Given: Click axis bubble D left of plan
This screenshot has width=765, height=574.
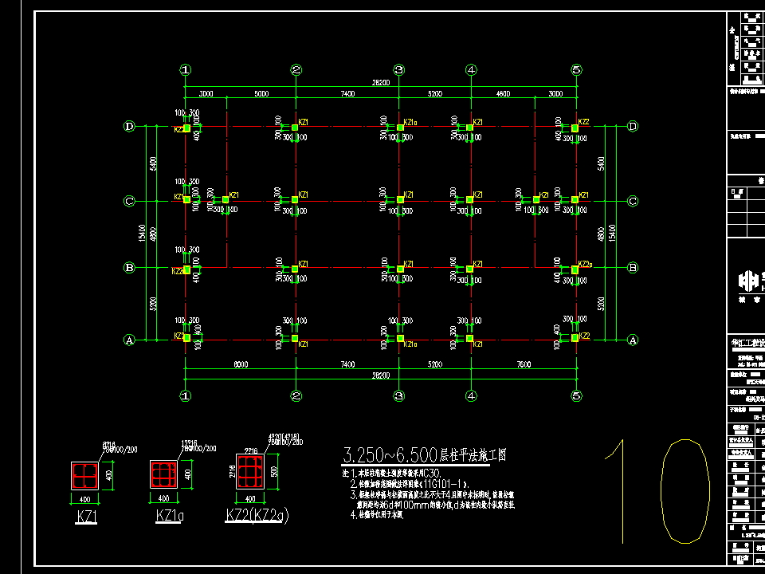Looking at the screenshot, I should (129, 127).
